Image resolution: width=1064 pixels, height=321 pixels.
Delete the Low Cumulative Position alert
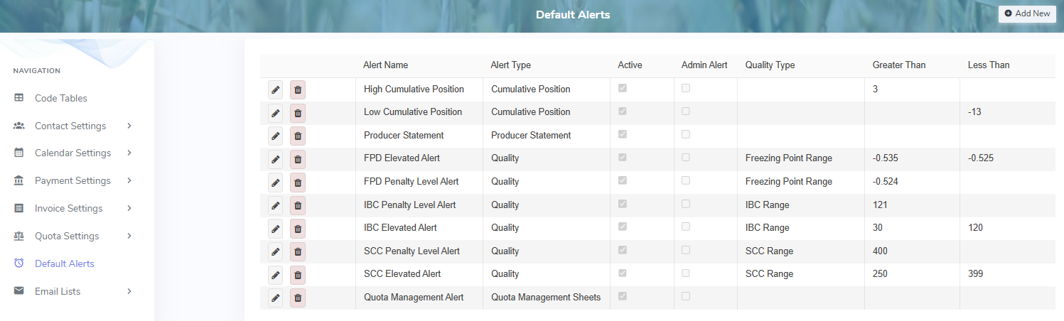pyautogui.click(x=298, y=112)
